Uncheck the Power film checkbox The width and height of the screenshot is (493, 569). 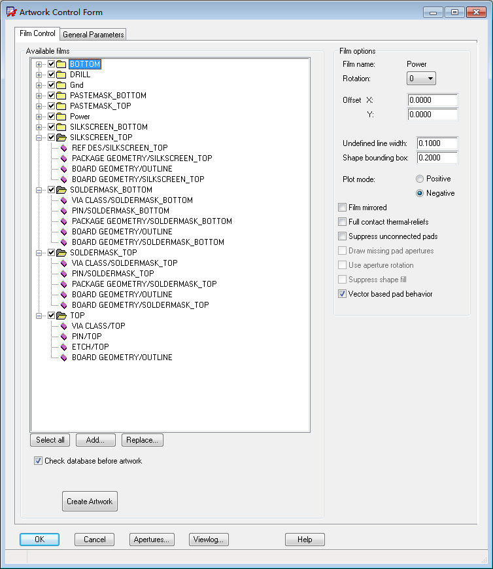(51, 117)
